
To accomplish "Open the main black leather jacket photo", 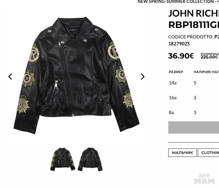I will pos(76,75).
